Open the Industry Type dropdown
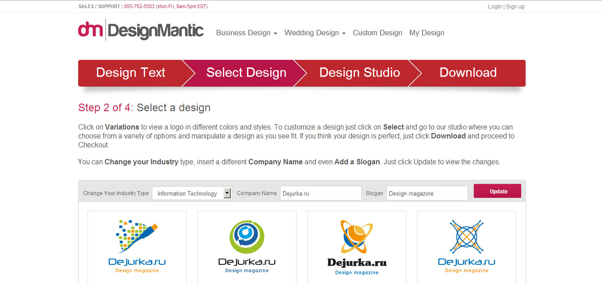 (192, 193)
